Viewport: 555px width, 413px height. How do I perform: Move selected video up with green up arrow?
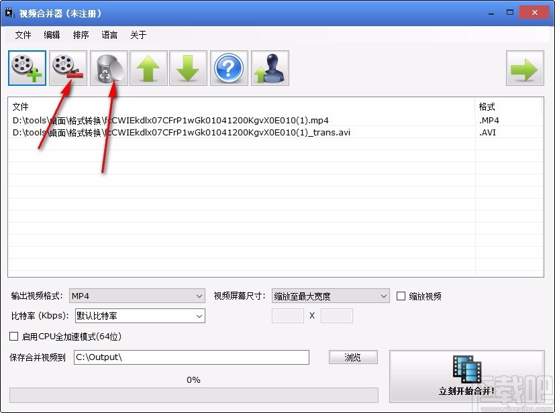pyautogui.click(x=148, y=68)
